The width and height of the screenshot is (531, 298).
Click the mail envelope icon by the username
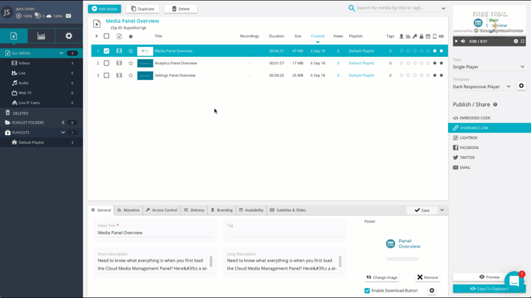coord(68,16)
